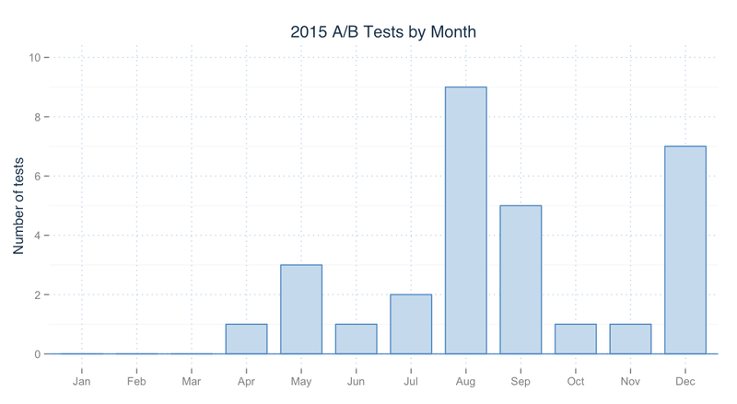
Task: Select the Nov bar in the chart
Action: [630, 339]
